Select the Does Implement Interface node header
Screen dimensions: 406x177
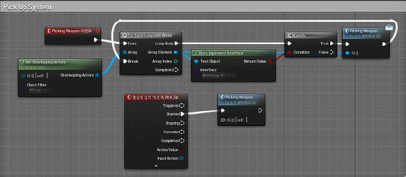[x=233, y=53]
